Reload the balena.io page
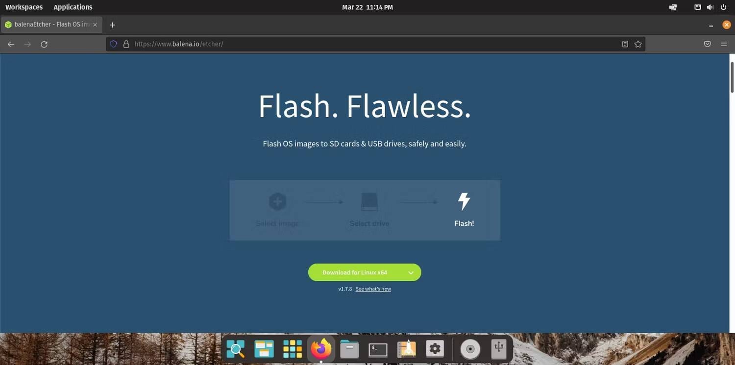 (x=44, y=44)
